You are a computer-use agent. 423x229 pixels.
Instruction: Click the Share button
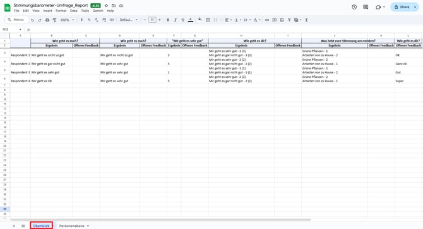click(402, 7)
